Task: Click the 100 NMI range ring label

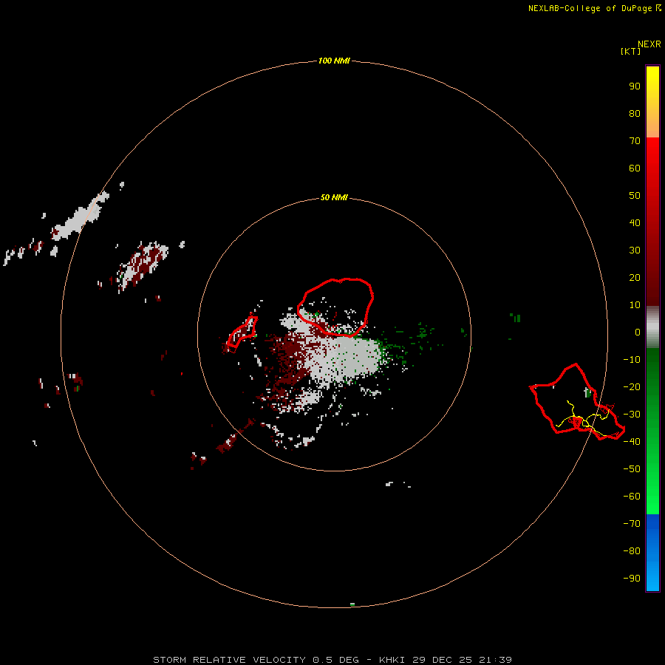Action: pos(334,61)
